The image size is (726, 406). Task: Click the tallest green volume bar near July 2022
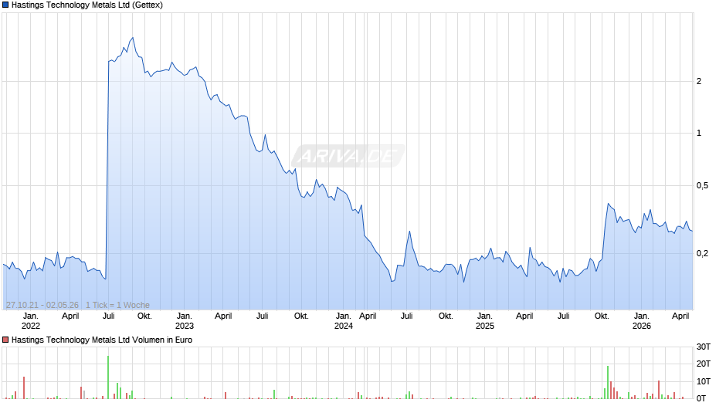click(x=108, y=377)
